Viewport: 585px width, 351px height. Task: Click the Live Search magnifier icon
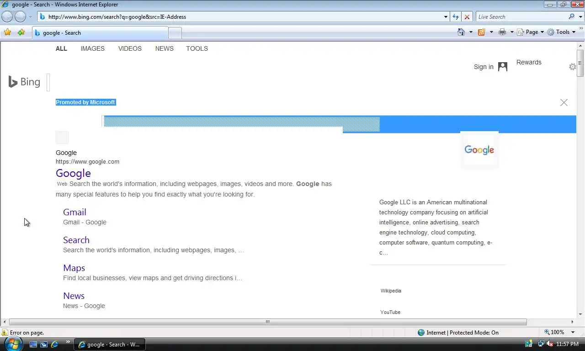[571, 17]
